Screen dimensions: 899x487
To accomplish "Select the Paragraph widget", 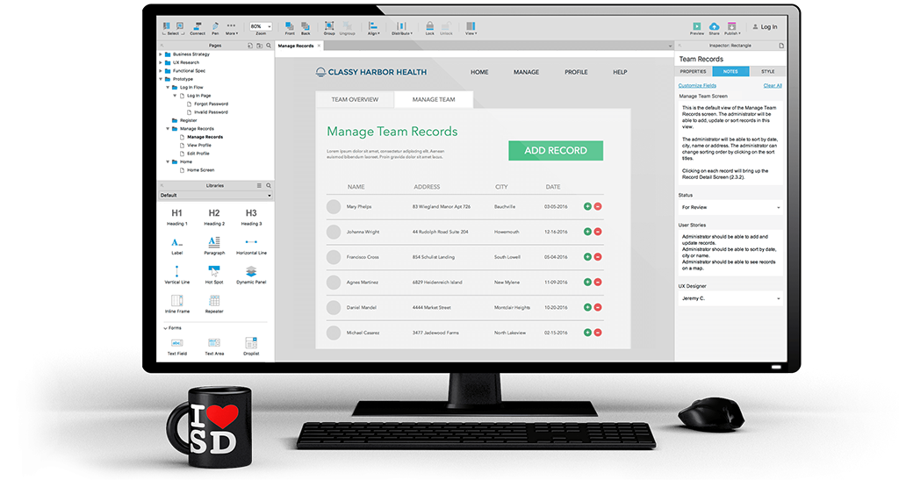I will [x=214, y=247].
